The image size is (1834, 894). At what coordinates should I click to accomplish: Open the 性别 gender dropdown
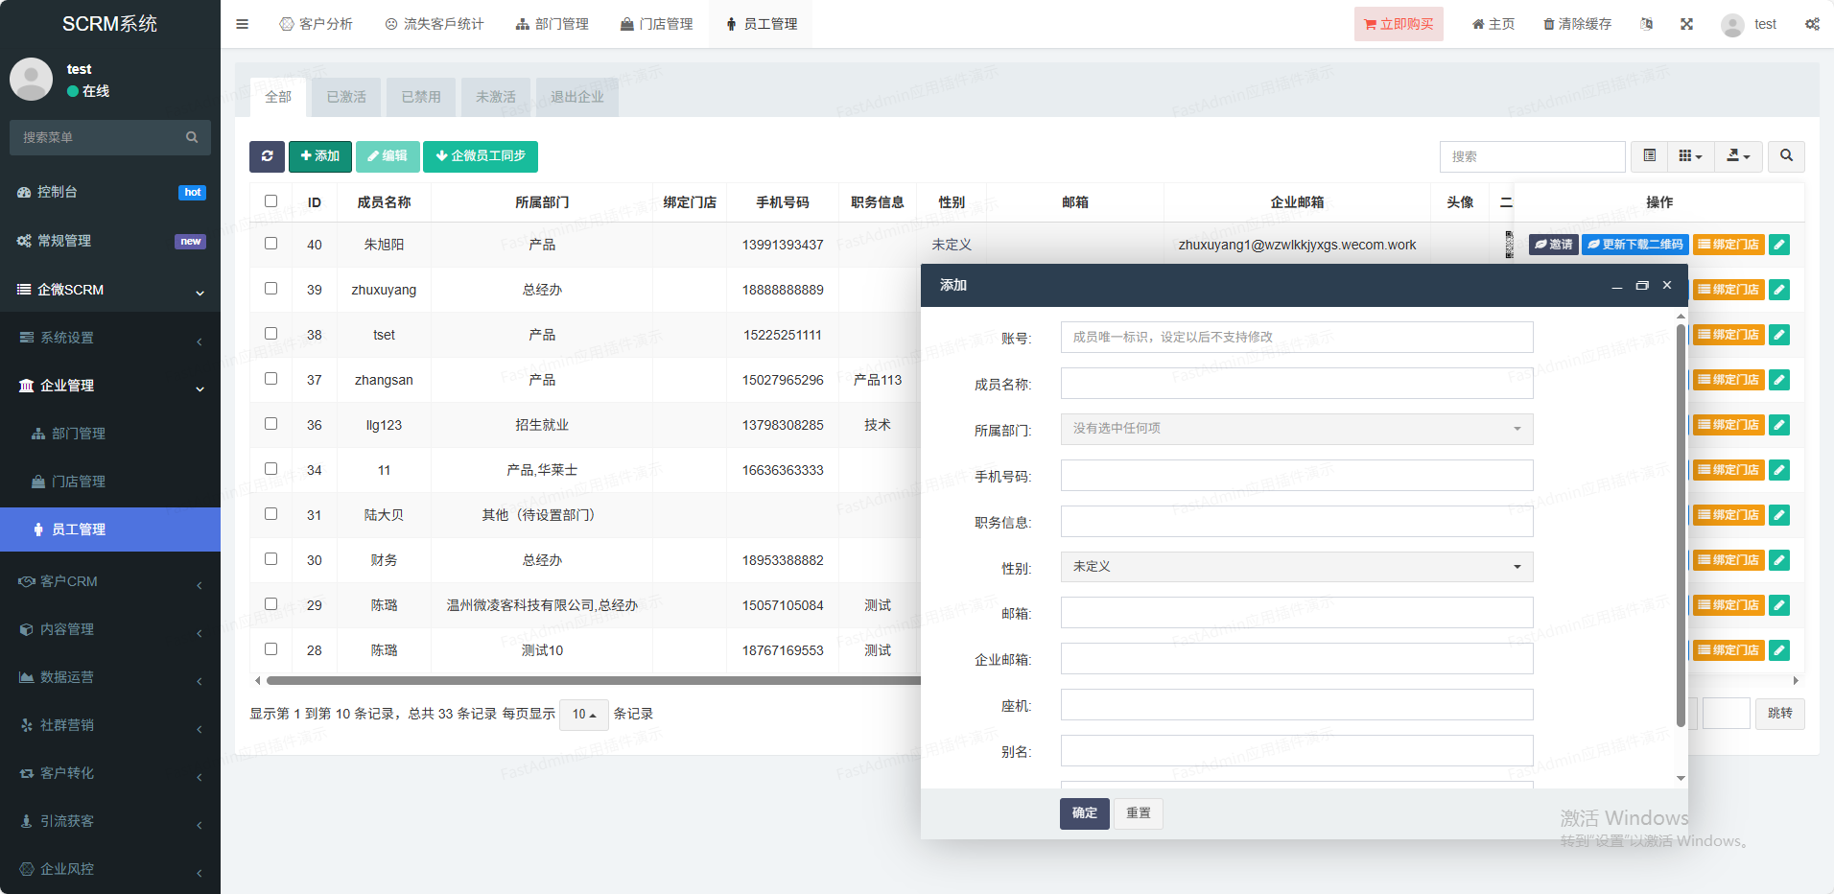(1296, 567)
